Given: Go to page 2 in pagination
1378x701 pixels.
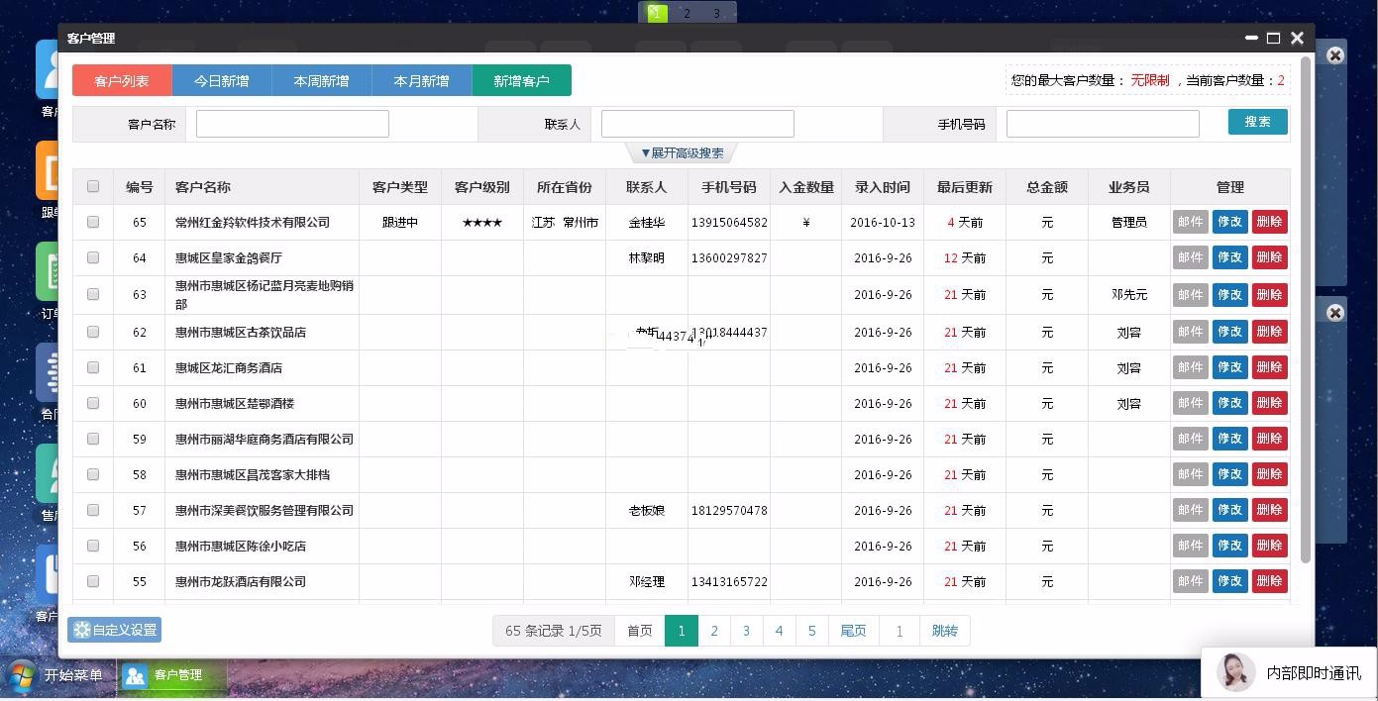Looking at the screenshot, I should point(714,631).
